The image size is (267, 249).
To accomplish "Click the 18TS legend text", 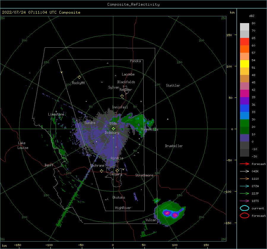I will coord(255,201).
